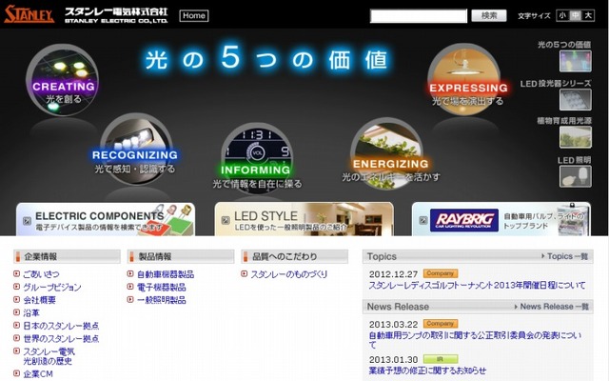Select LED投光器シリーズ thumbnail
This screenshot has height=381, width=609.
[575, 99]
